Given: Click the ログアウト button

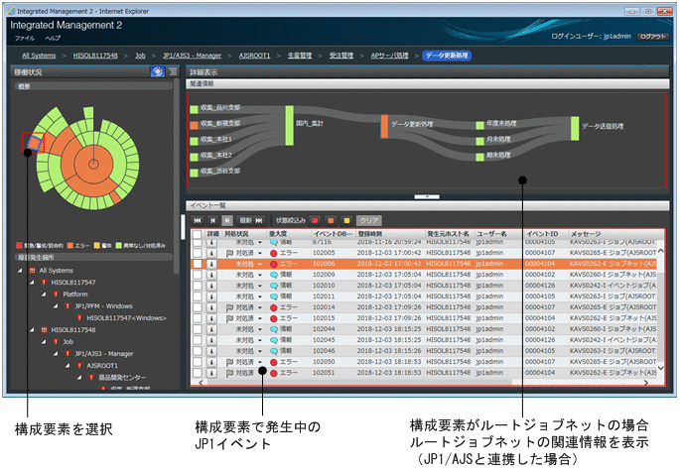Looking at the screenshot, I should click(x=652, y=37).
